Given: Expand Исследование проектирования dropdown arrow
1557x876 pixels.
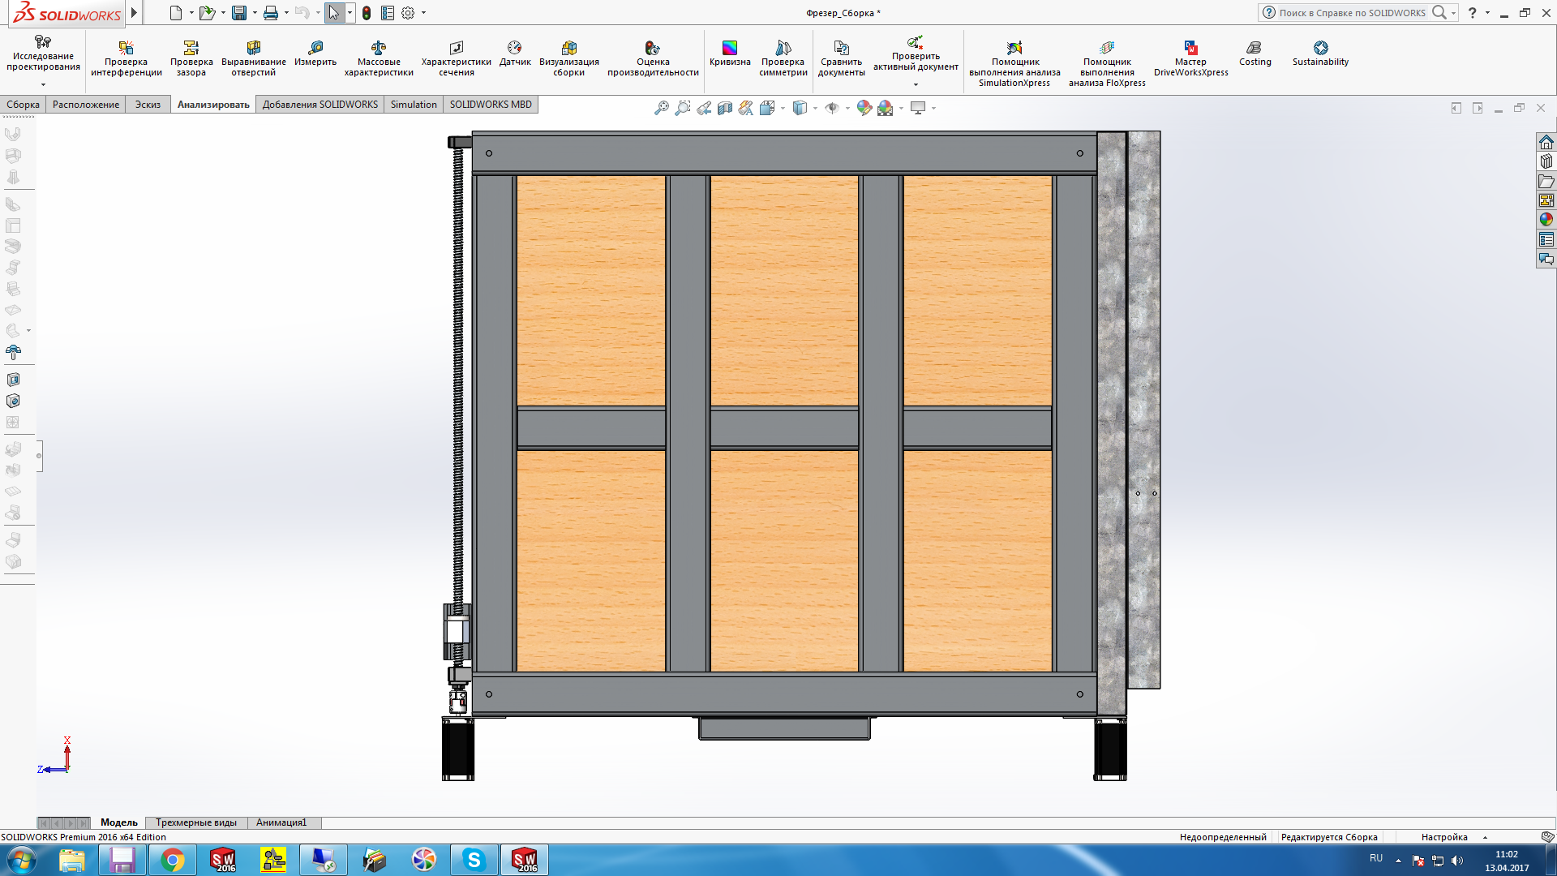Looking at the screenshot, I should point(43,84).
